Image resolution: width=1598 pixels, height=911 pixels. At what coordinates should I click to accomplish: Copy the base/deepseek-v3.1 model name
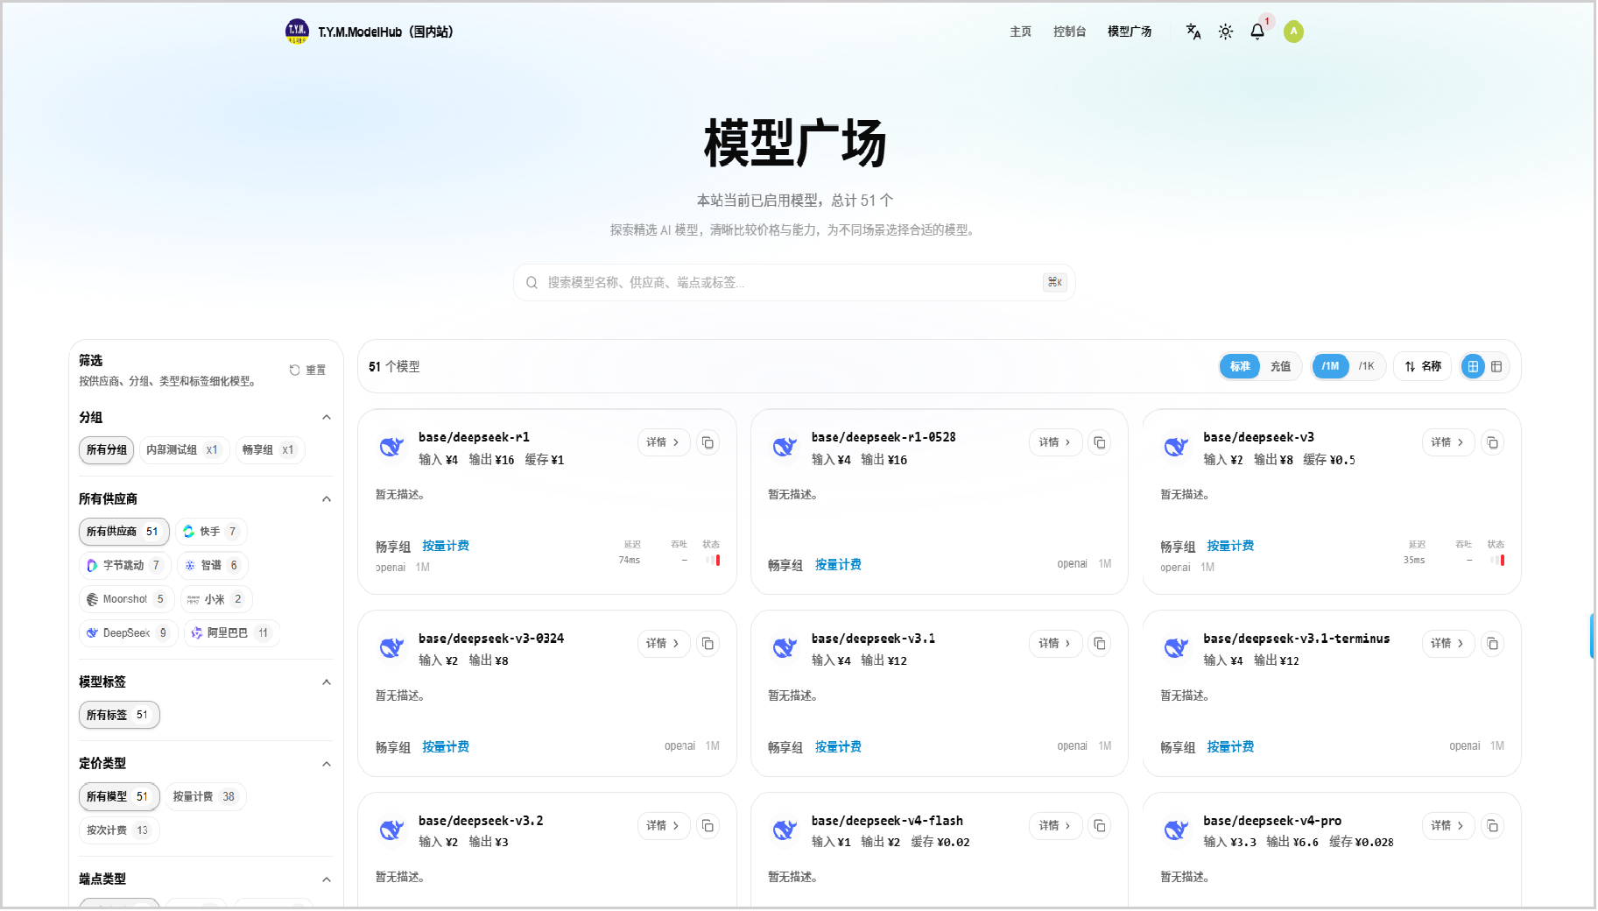[1100, 644]
